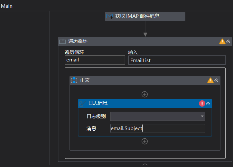Image resolution: width=233 pixels, height=167 pixels.
Task: Click the 遍历循环 header title
Action: [78, 41]
